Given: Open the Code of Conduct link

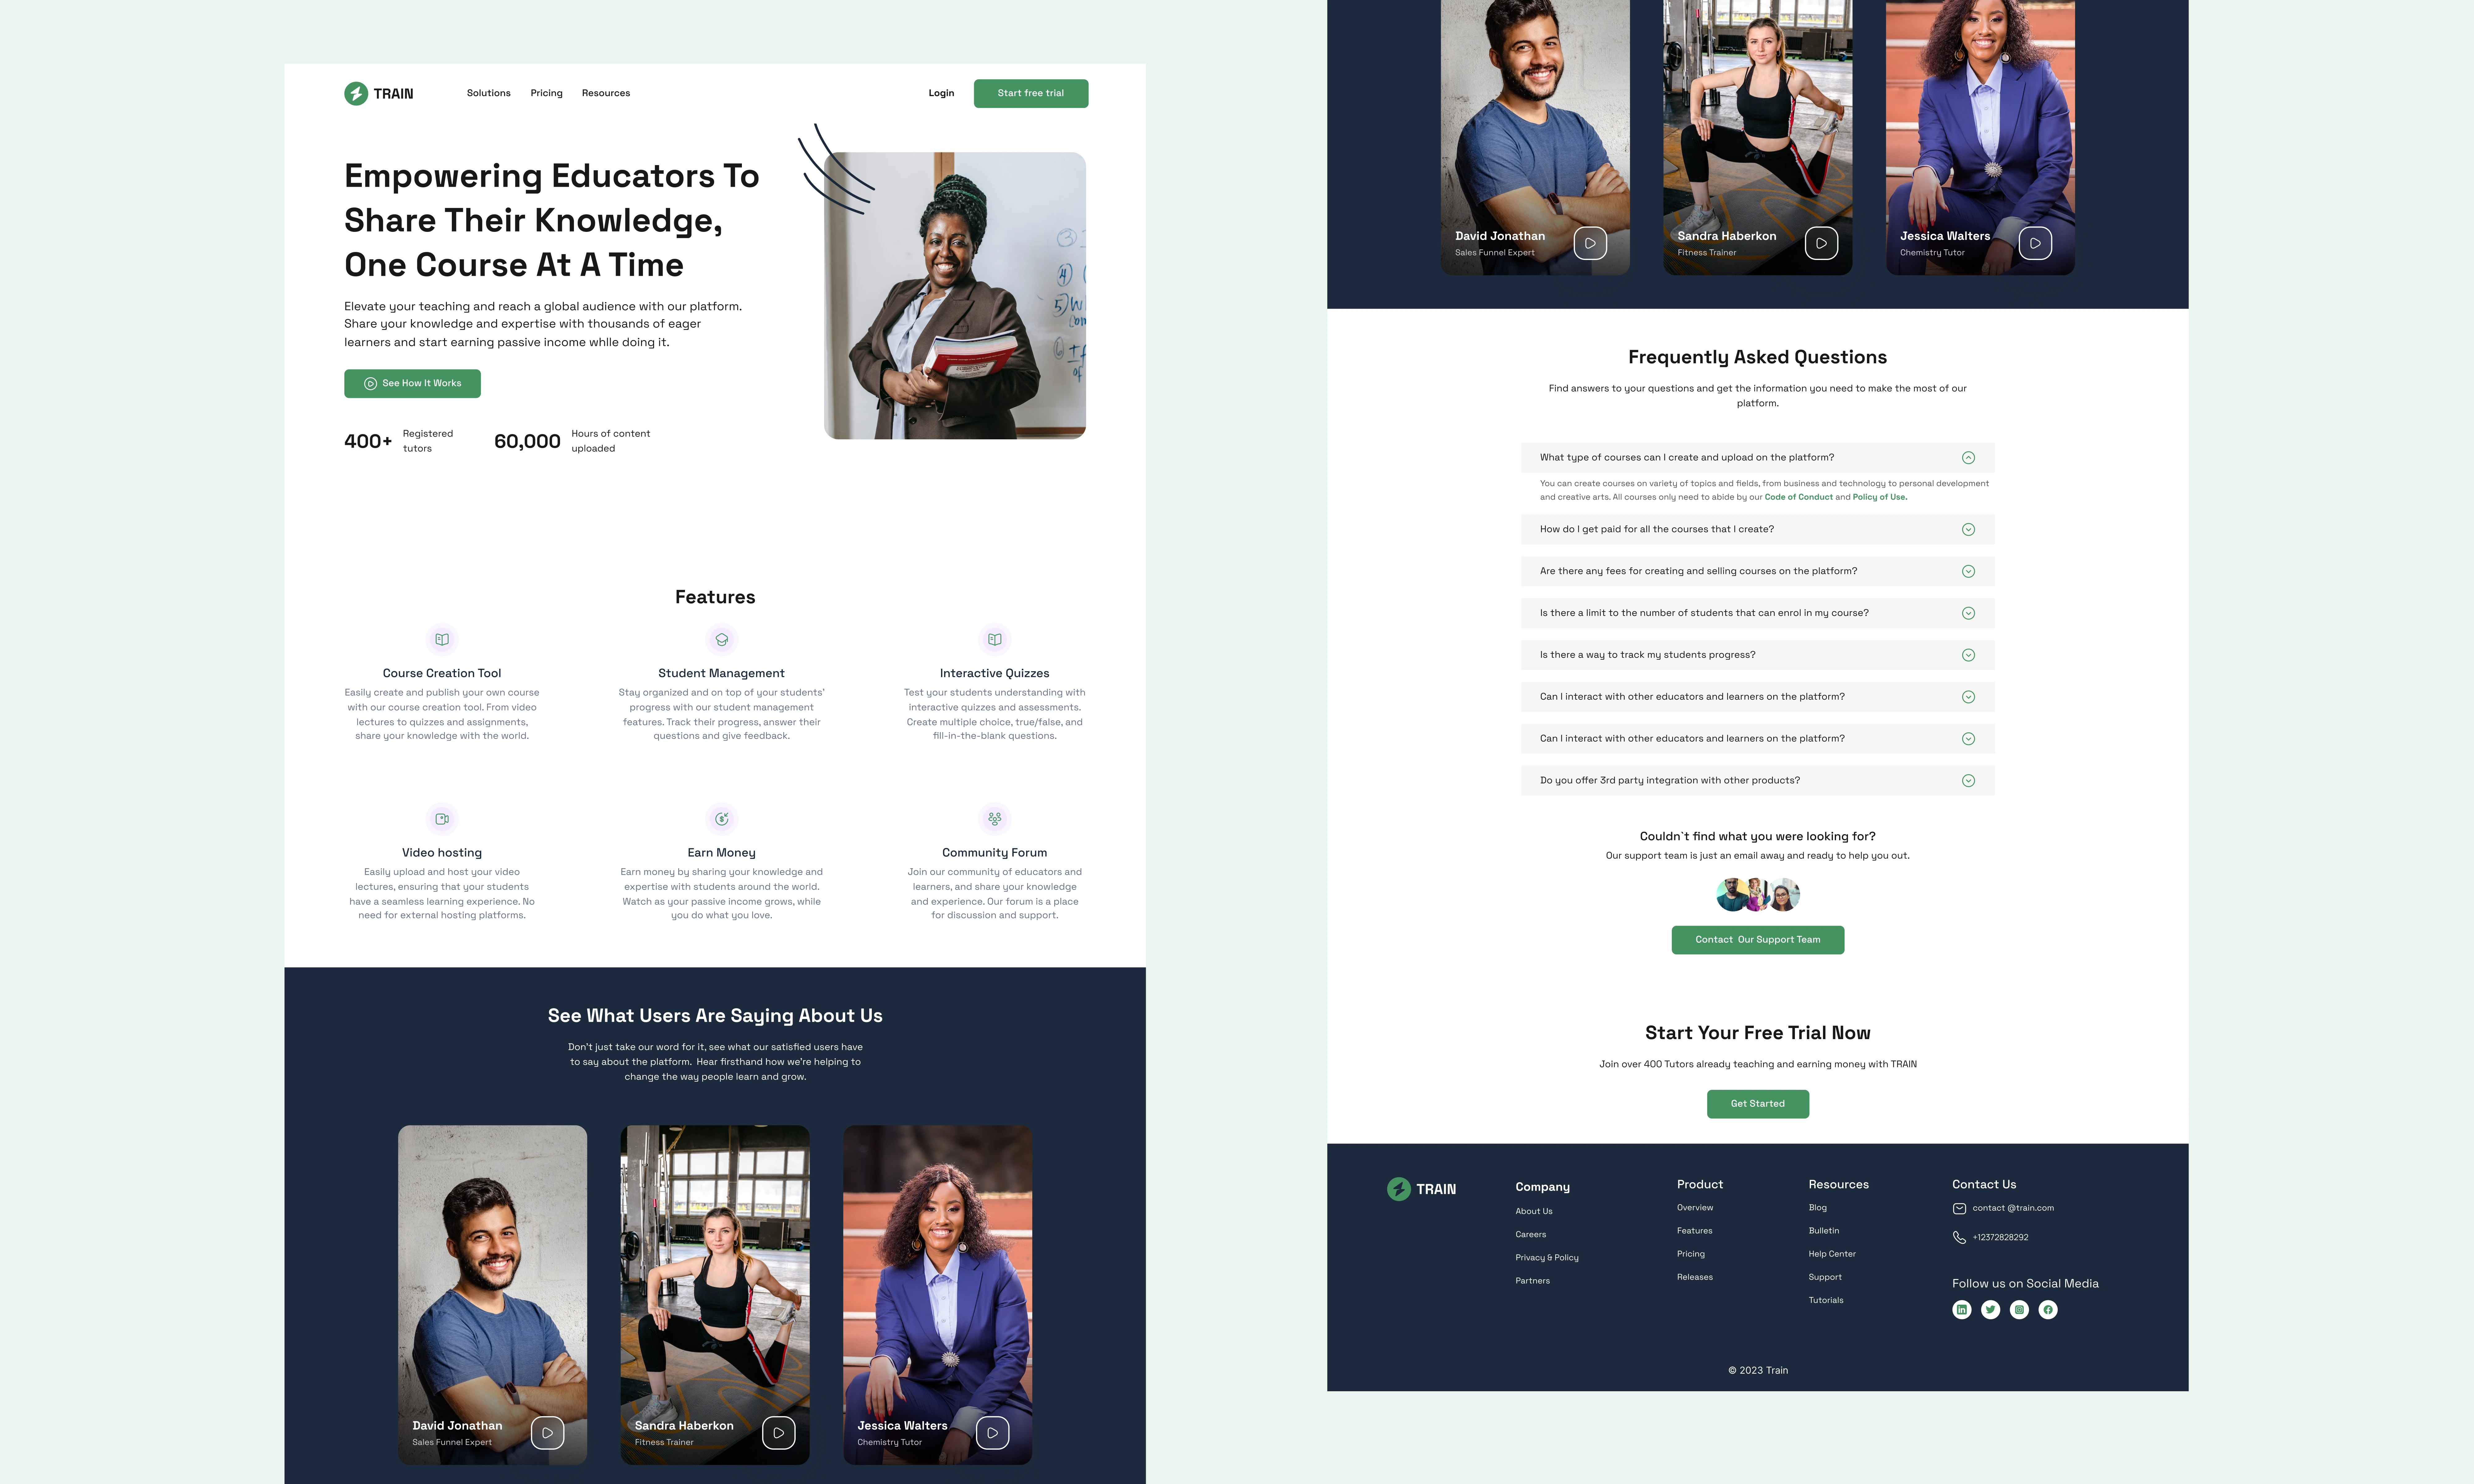Looking at the screenshot, I should (1799, 497).
